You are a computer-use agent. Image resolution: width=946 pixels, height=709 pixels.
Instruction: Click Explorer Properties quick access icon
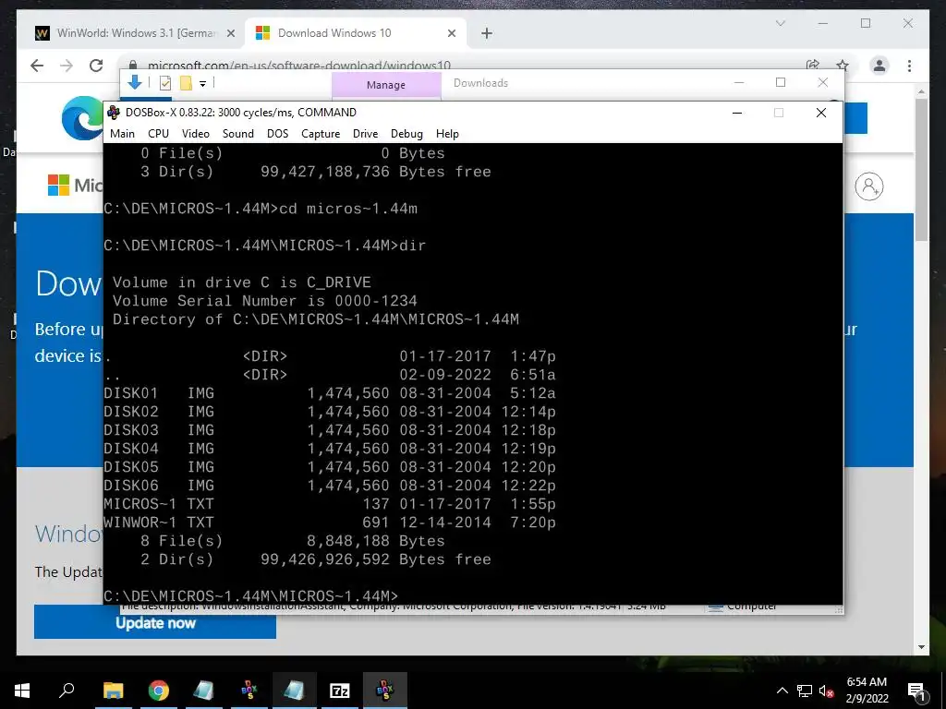point(164,83)
